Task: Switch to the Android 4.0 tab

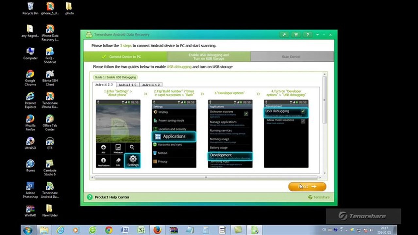Action: [x=127, y=85]
